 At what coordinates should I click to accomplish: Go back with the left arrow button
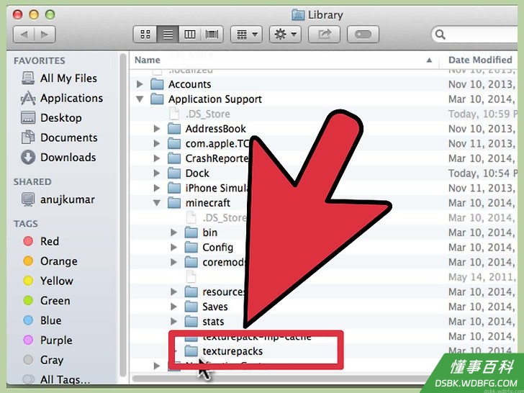24,34
